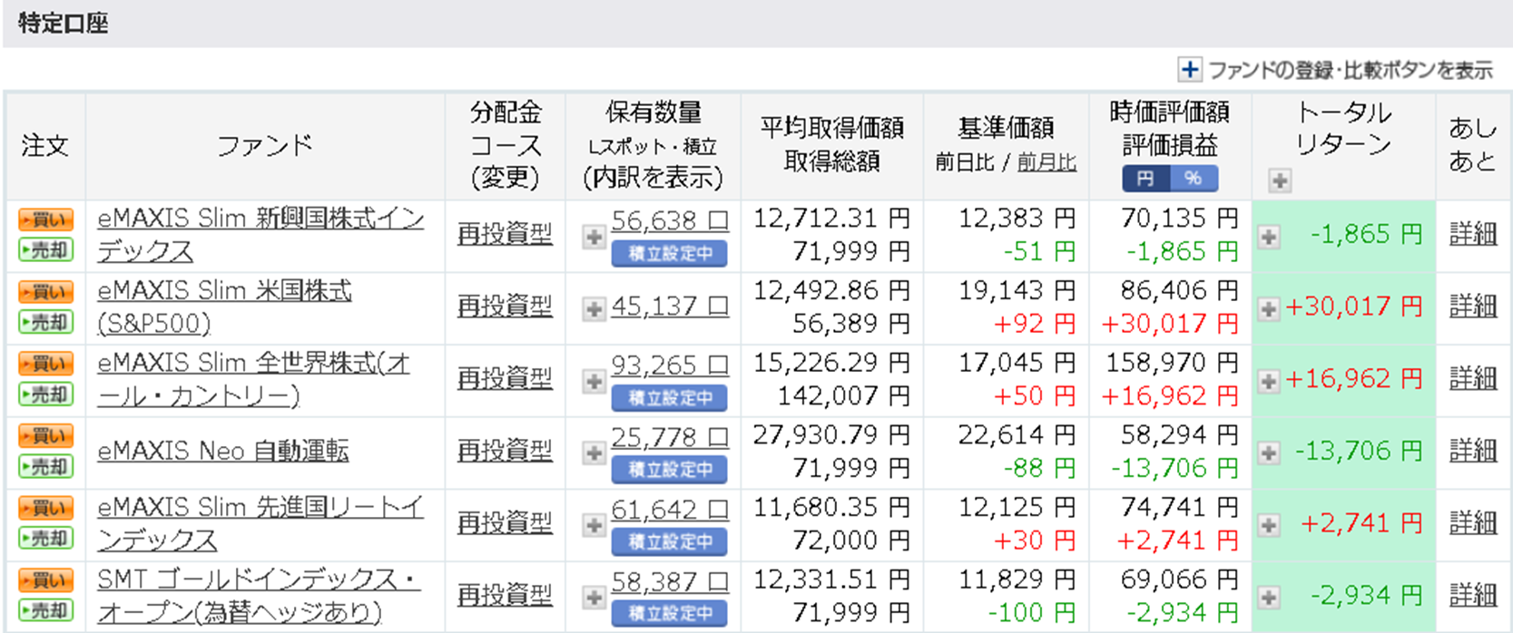1513x633 pixels.
Task: Open the 61,642 口 holding quantity link
Action: [x=669, y=510]
